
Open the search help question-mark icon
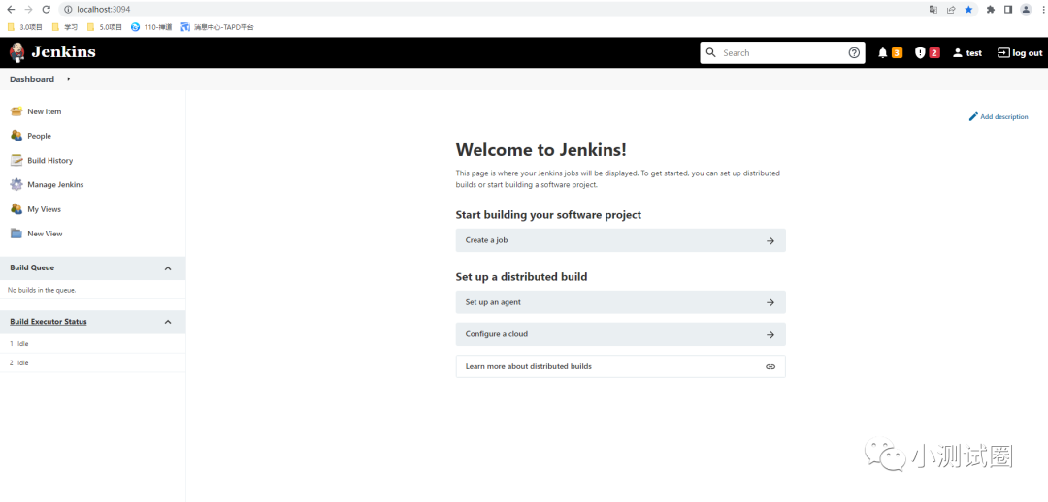(x=854, y=52)
